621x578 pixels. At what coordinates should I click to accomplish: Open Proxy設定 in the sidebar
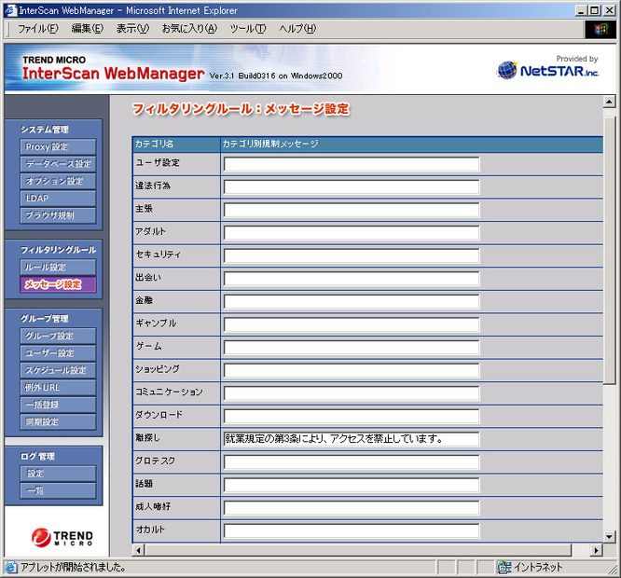click(x=58, y=146)
